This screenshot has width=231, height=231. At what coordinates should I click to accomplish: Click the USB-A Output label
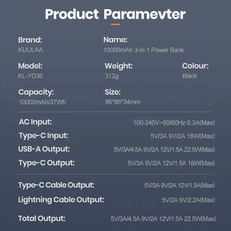(44, 149)
